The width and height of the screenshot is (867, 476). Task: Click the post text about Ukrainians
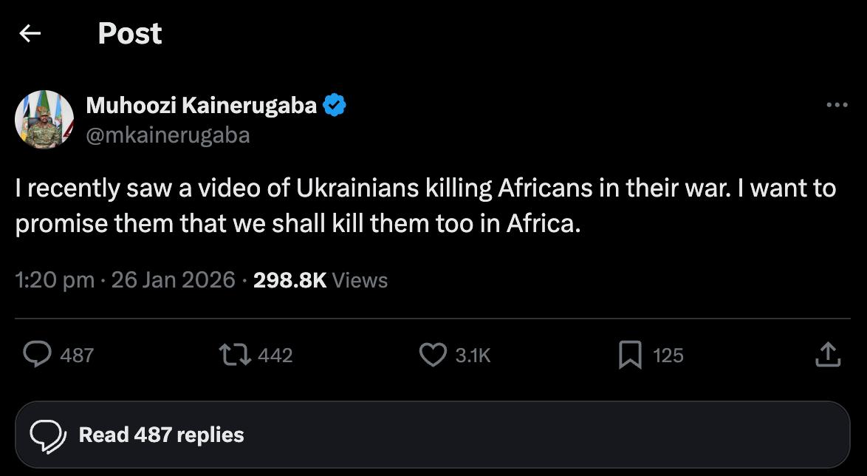pos(425,206)
